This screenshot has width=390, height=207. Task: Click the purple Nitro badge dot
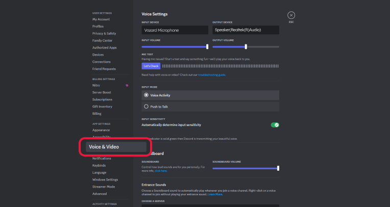coord(127,85)
